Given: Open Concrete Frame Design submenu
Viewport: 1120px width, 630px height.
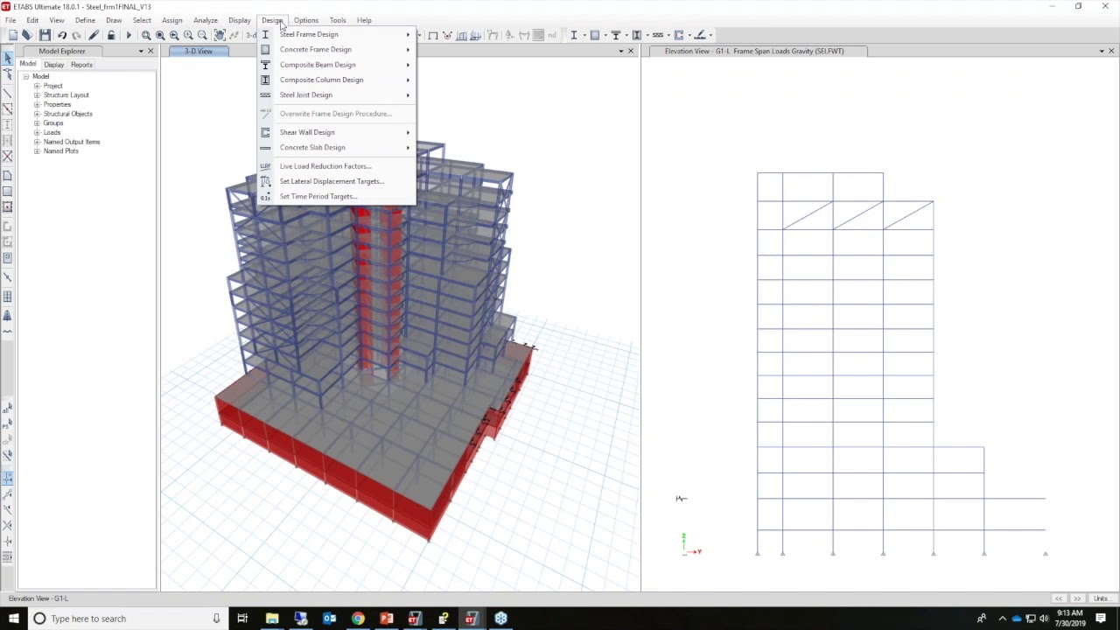Looking at the screenshot, I should coord(336,49).
